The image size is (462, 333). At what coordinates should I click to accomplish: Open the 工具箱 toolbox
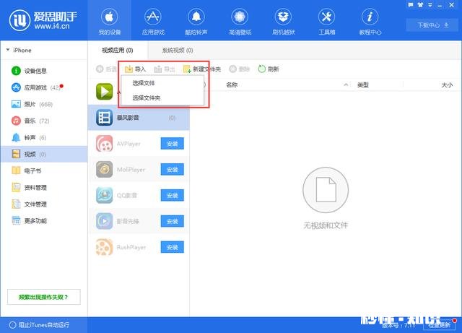click(x=327, y=22)
